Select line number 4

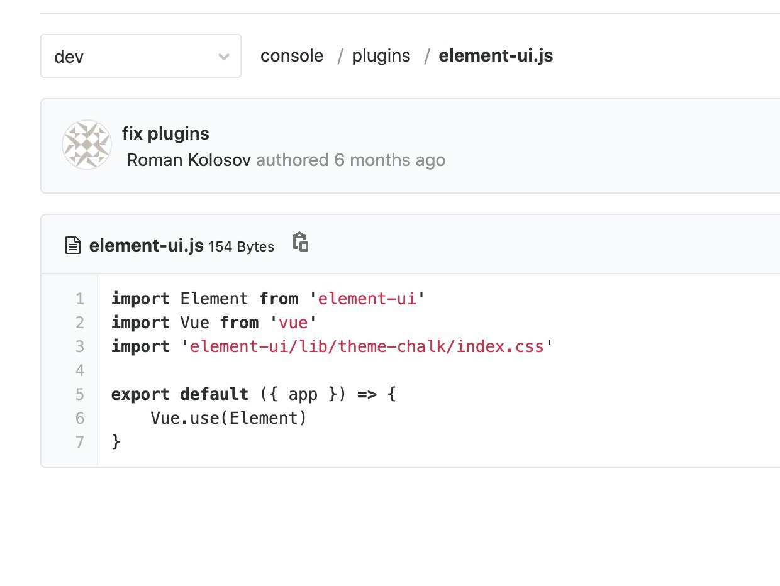point(79,370)
